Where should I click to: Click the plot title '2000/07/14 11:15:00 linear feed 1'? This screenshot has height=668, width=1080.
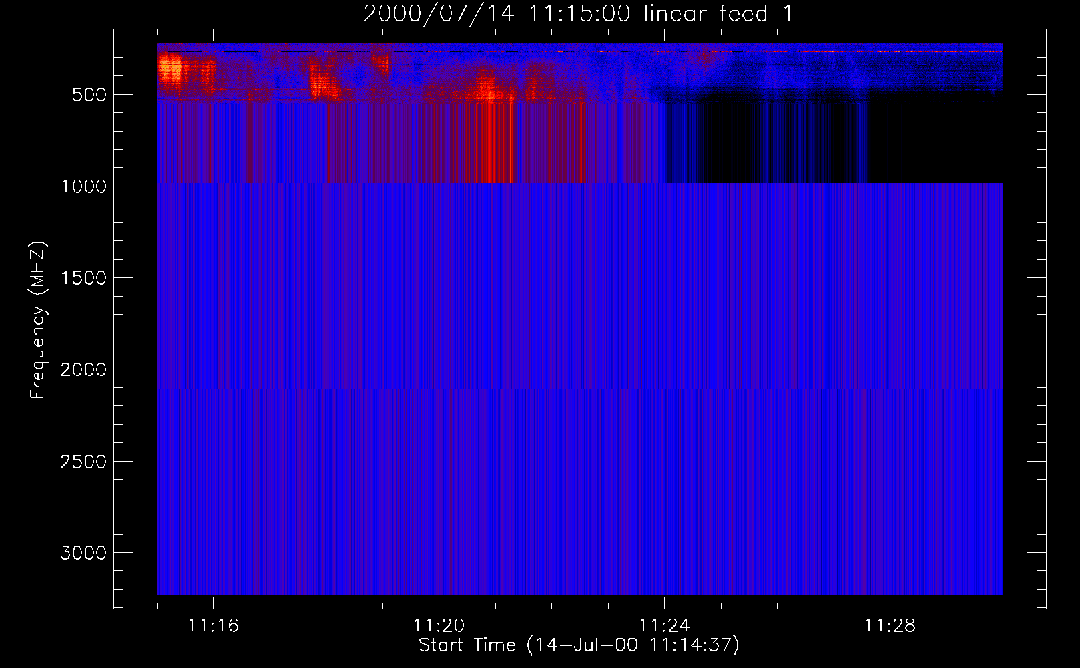578,13
